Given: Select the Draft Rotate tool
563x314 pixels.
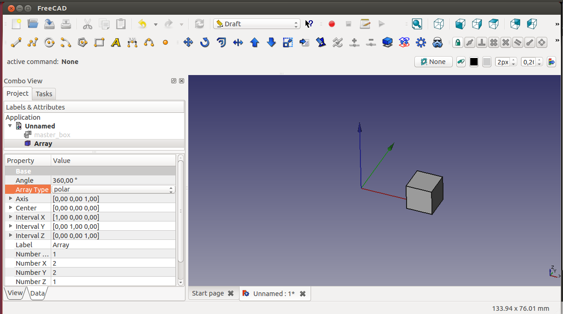Looking at the screenshot, I should (x=204, y=43).
